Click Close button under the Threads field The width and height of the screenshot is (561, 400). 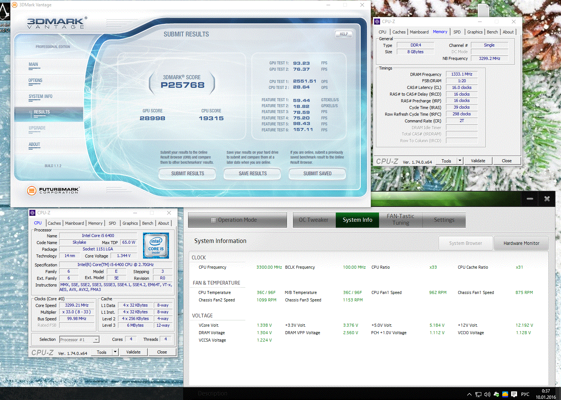162,352
